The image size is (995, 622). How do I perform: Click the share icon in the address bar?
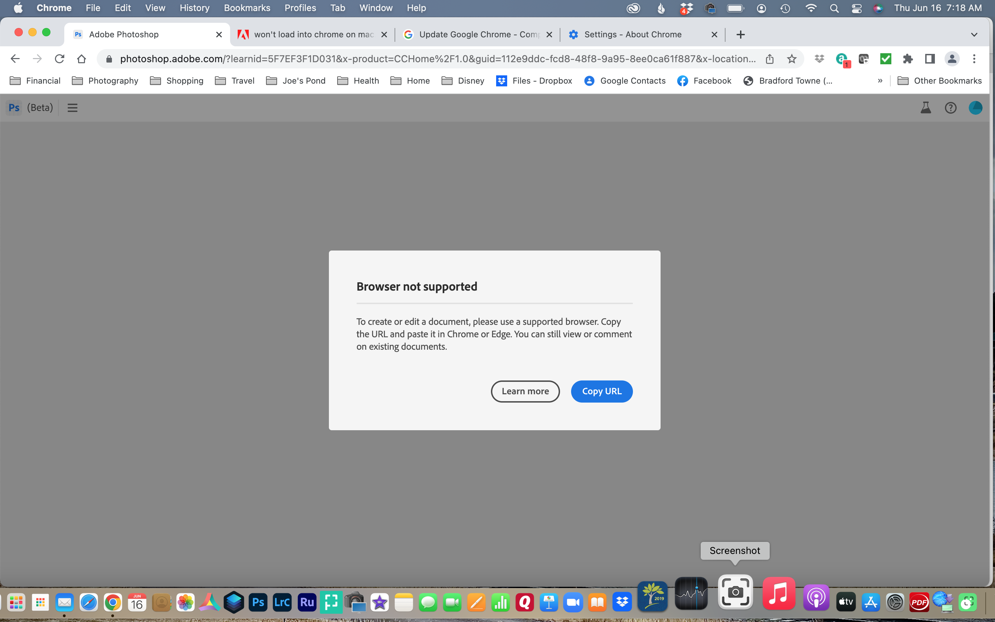coord(770,59)
